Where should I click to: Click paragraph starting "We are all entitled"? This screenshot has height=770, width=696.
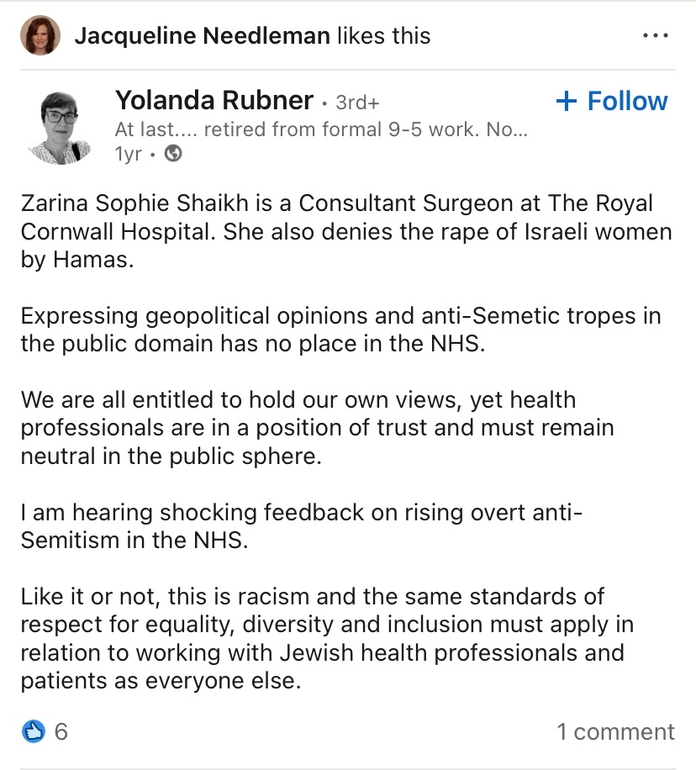point(318,427)
